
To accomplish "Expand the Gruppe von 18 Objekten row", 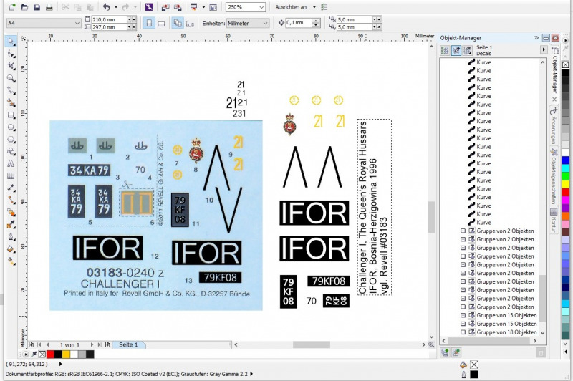I will point(463,332).
